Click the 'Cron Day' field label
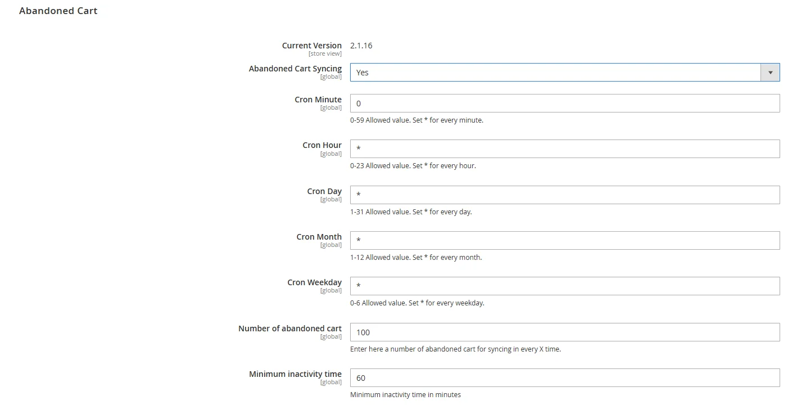806x405 pixels. click(324, 191)
